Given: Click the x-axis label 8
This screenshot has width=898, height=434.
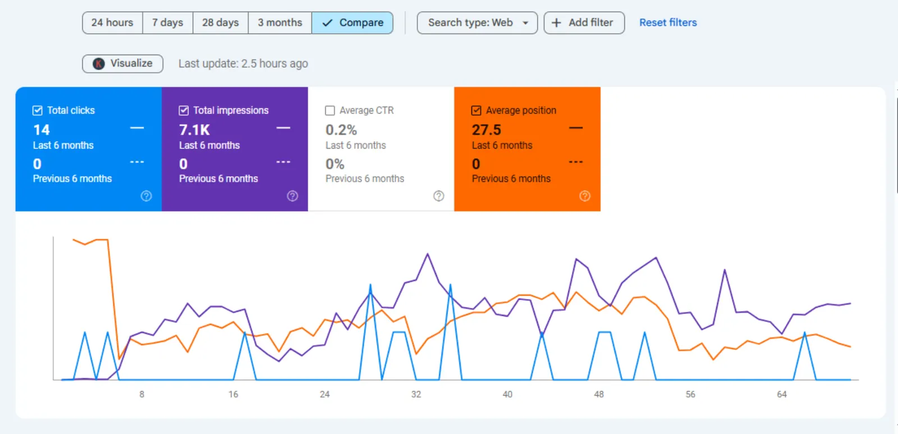Looking at the screenshot, I should pos(142,394).
